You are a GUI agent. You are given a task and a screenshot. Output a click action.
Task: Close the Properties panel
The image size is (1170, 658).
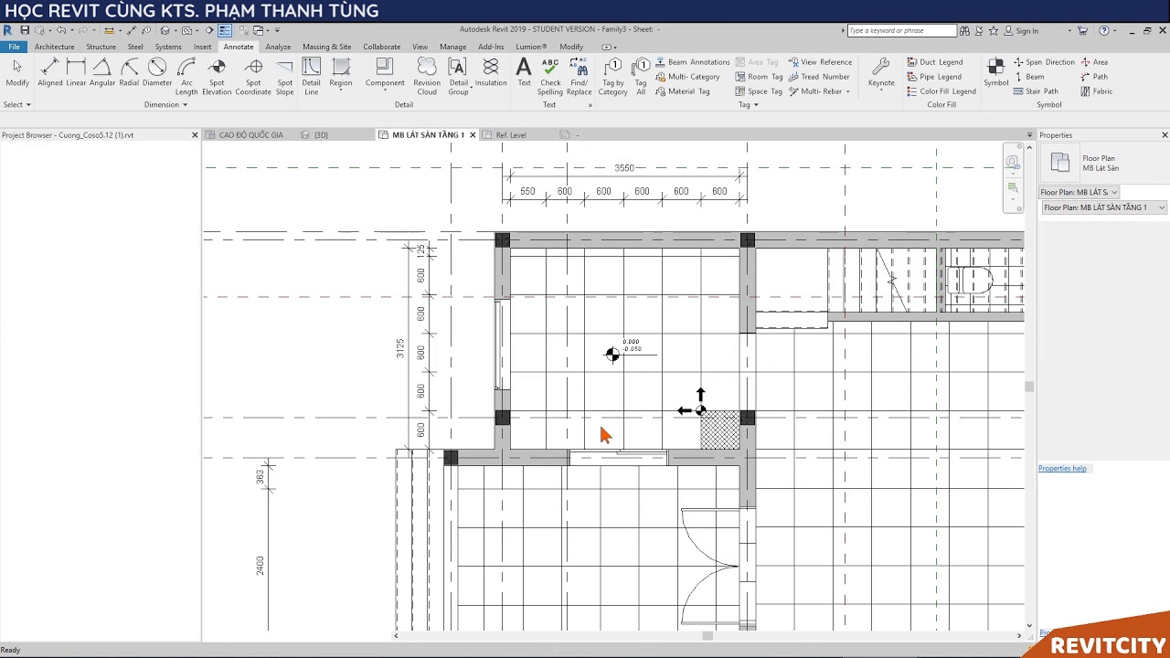pos(1165,135)
